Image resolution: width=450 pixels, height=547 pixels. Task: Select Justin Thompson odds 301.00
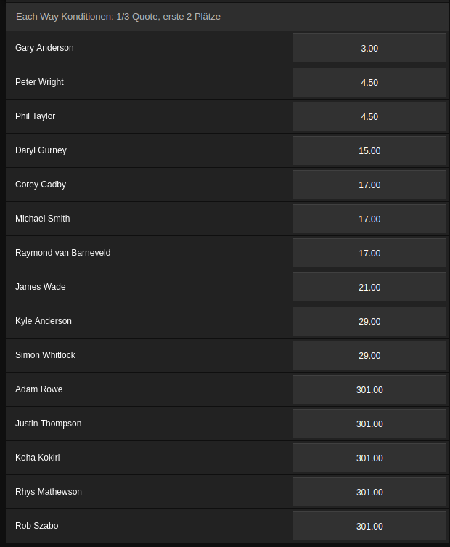pos(369,424)
